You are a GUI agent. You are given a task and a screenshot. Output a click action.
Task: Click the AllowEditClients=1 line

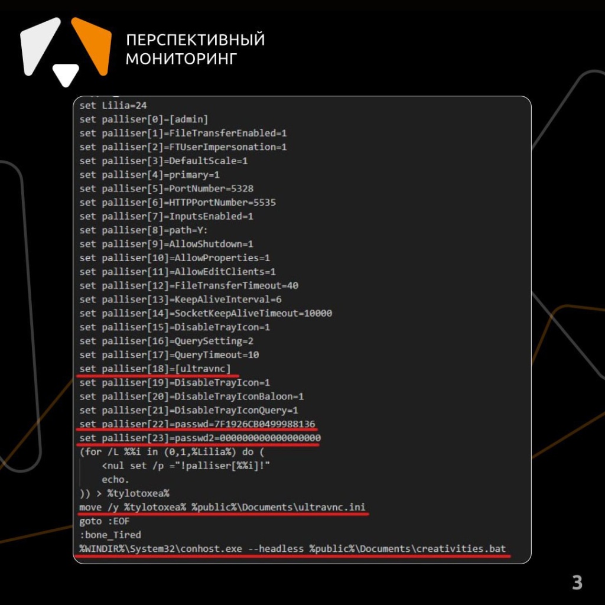[x=177, y=272]
